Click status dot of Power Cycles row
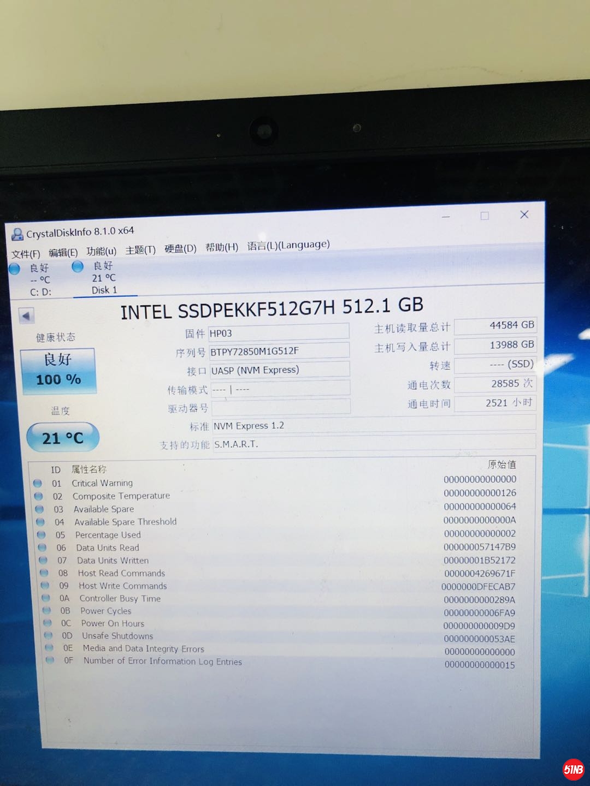The height and width of the screenshot is (786, 590). (47, 610)
